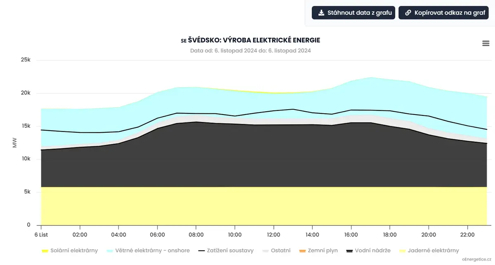Toggle Ostatní legend entry

[x=276, y=251]
